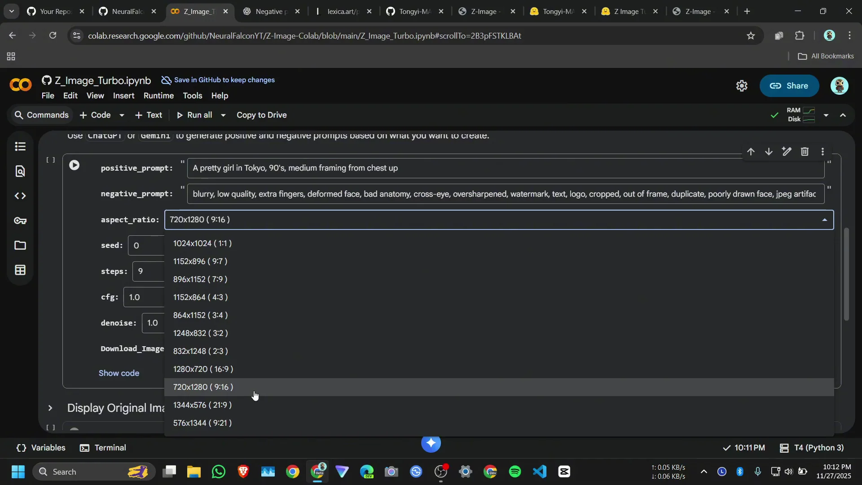Viewport: 862px width, 485px height.
Task: Run the cell with the play button
Action: (x=75, y=165)
